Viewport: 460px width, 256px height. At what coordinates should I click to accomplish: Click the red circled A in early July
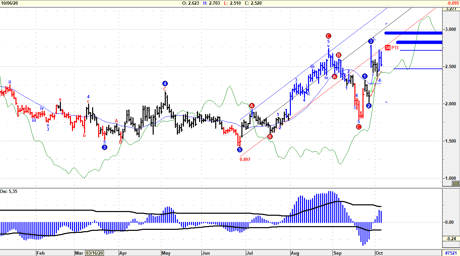pos(252,106)
